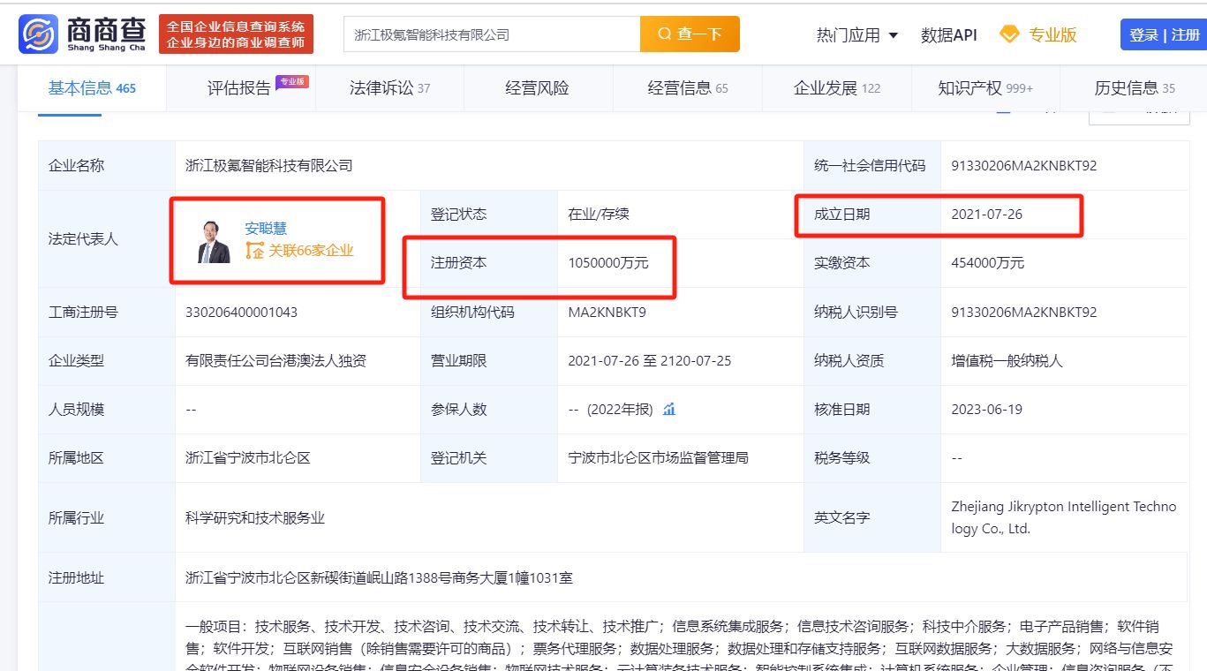1207x671 pixels.
Task: Click registration authority 宁波市北仑区市场监督管理局
Action: coord(658,457)
